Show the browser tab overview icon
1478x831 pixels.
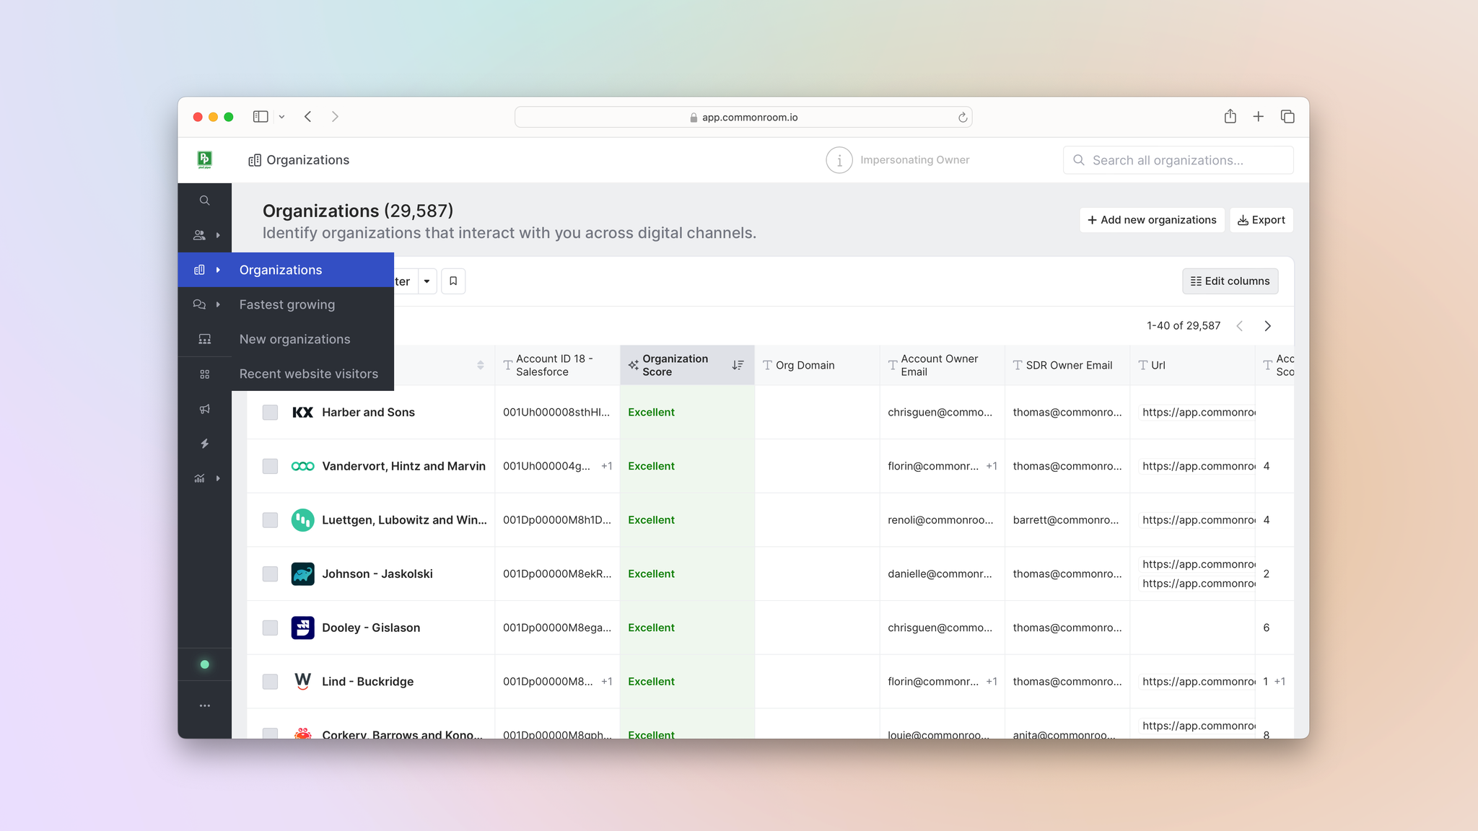click(1287, 116)
